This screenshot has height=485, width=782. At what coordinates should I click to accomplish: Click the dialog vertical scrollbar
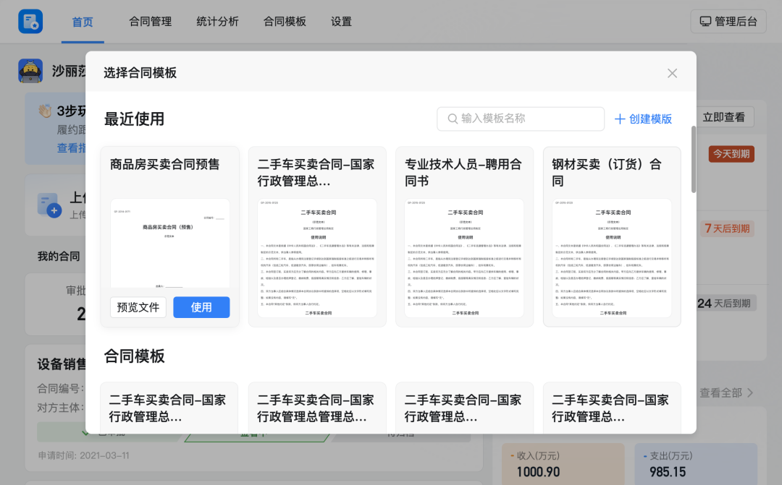click(x=694, y=159)
